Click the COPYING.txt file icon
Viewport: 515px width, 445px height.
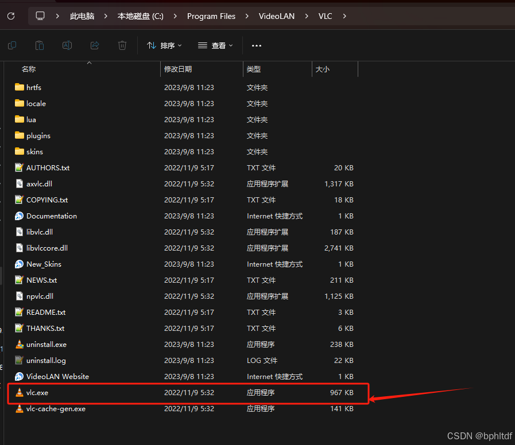pos(20,200)
